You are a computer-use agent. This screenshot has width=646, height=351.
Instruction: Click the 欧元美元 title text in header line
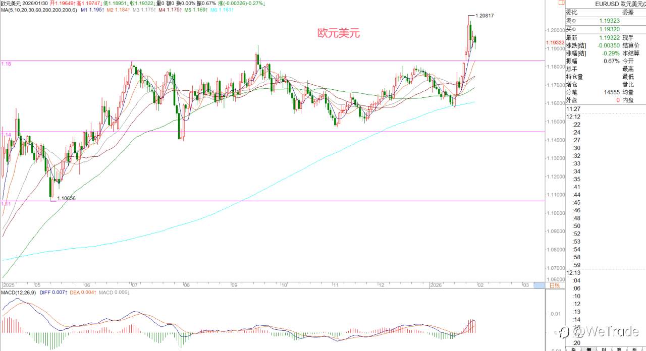coord(11,3)
